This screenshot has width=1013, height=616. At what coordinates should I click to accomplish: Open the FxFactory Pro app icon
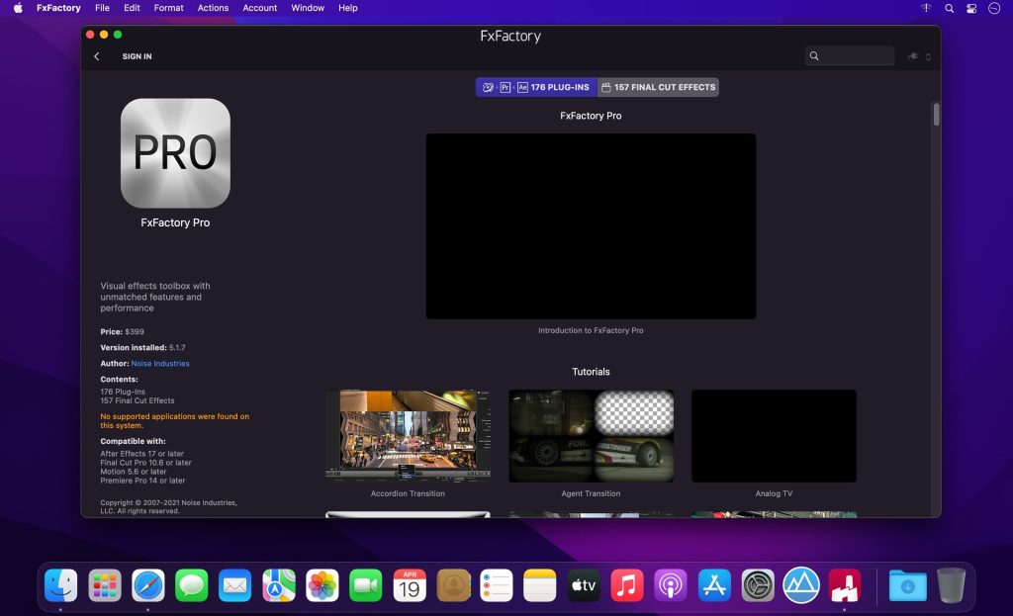175,154
